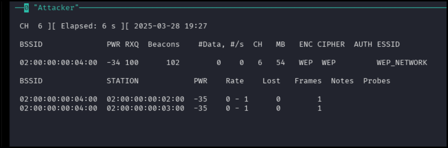Click the STATION column header

click(x=123, y=81)
